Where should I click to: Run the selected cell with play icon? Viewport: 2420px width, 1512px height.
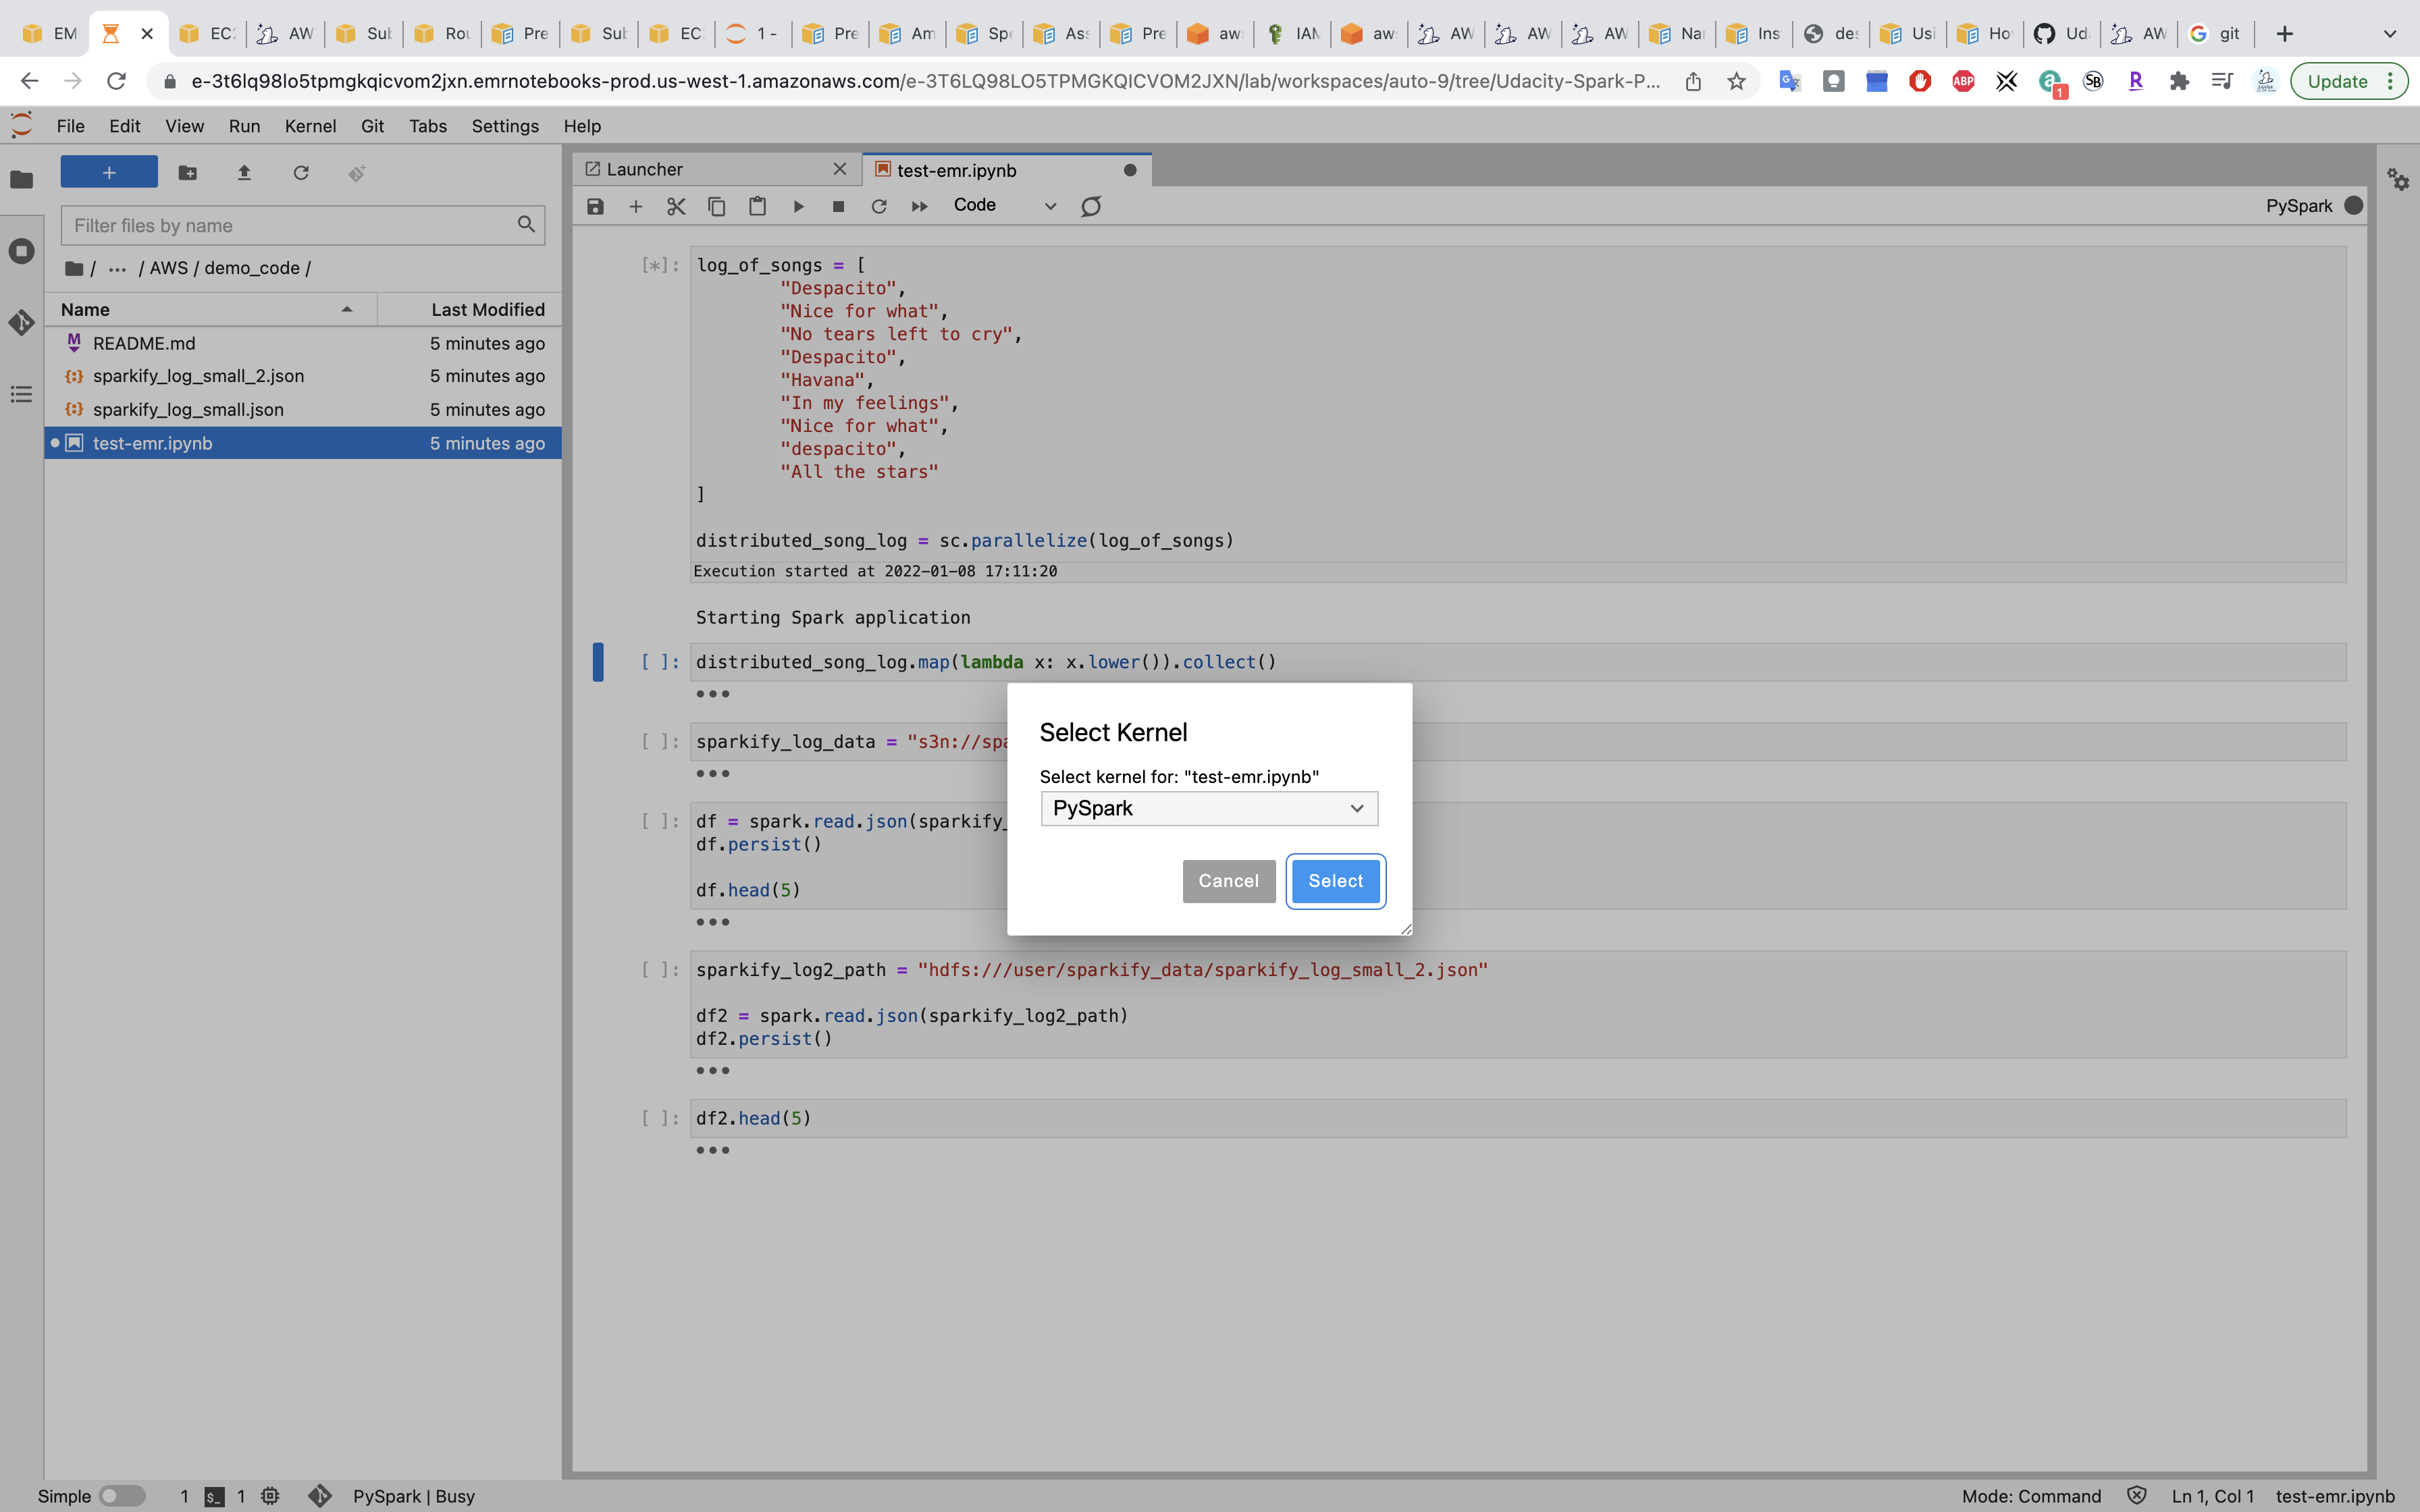798,206
